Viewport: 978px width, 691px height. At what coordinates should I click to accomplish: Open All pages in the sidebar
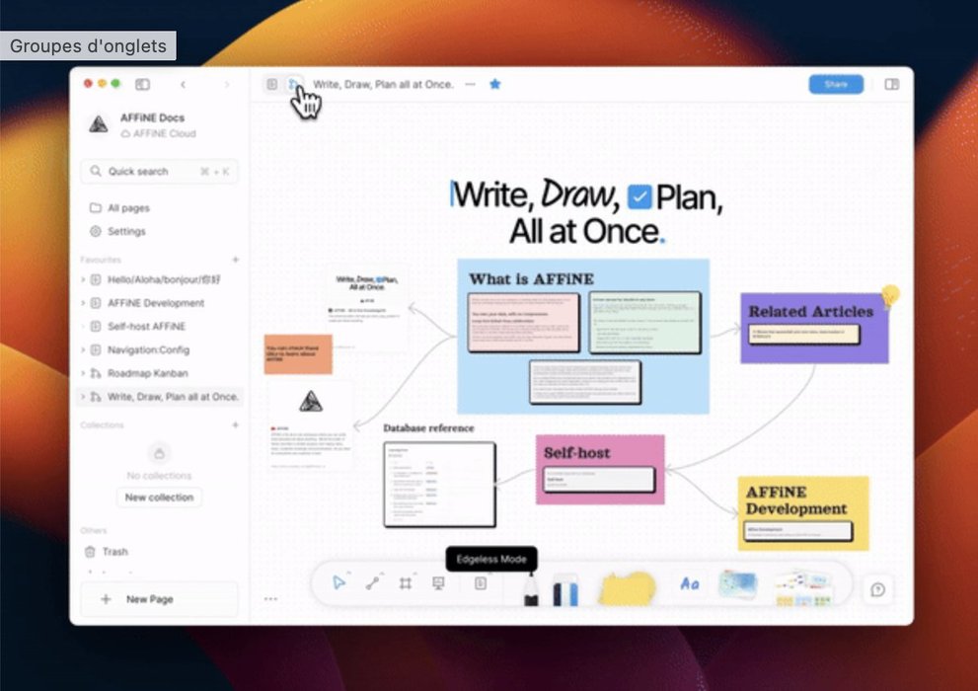128,208
